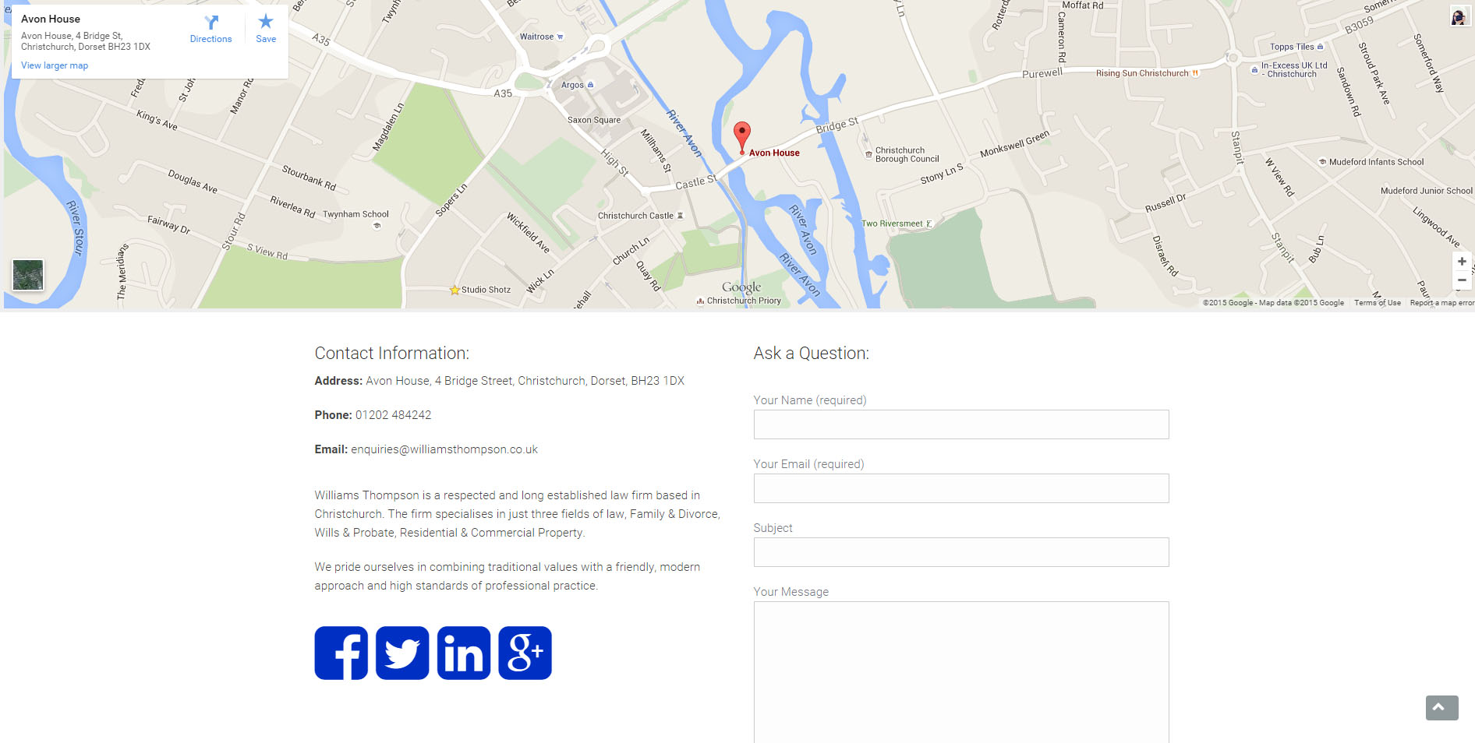Image resolution: width=1475 pixels, height=743 pixels.
Task: Focus the Your Name input field
Action: [x=960, y=424]
